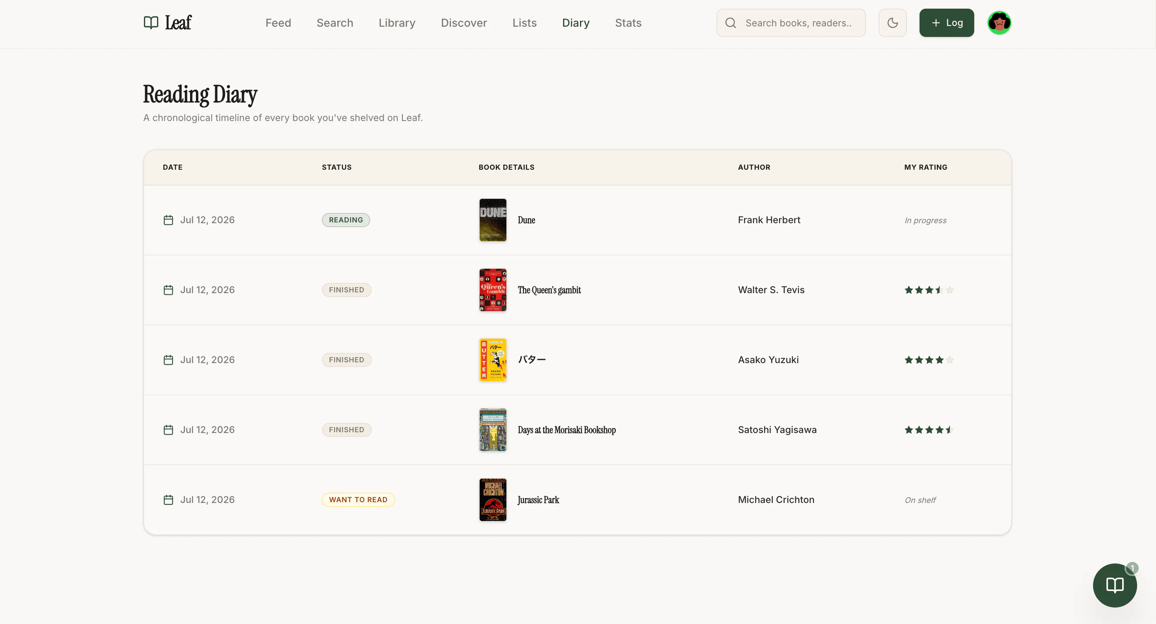Navigate to Lists
Image resolution: width=1156 pixels, height=624 pixels.
tap(524, 23)
